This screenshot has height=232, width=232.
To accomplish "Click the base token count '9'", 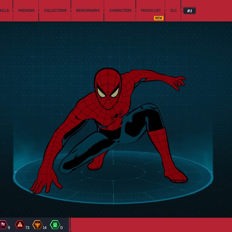I will coord(9,227).
